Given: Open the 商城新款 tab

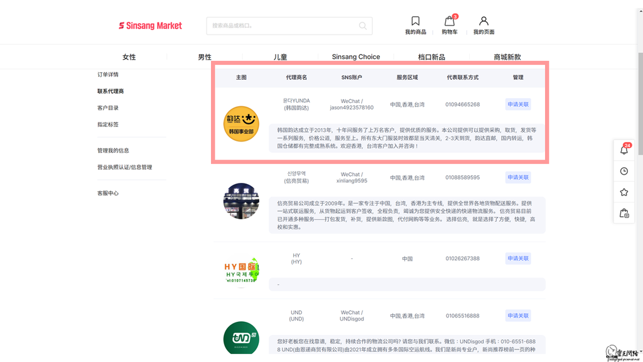Looking at the screenshot, I should (x=507, y=57).
